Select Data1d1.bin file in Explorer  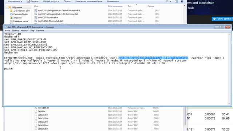coord(43,125)
